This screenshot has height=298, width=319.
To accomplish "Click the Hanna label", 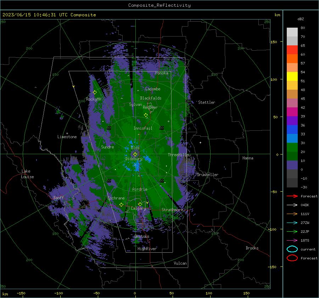I will tap(248, 158).
